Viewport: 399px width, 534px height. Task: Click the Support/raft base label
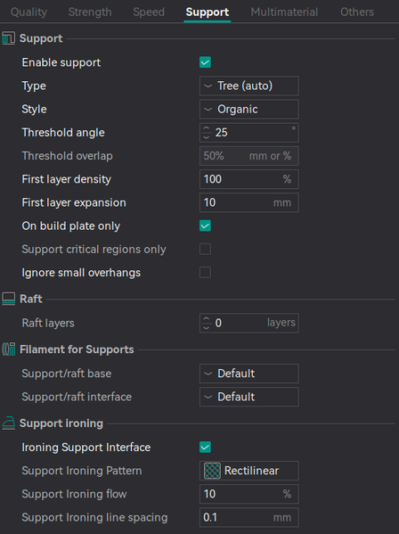(67, 374)
